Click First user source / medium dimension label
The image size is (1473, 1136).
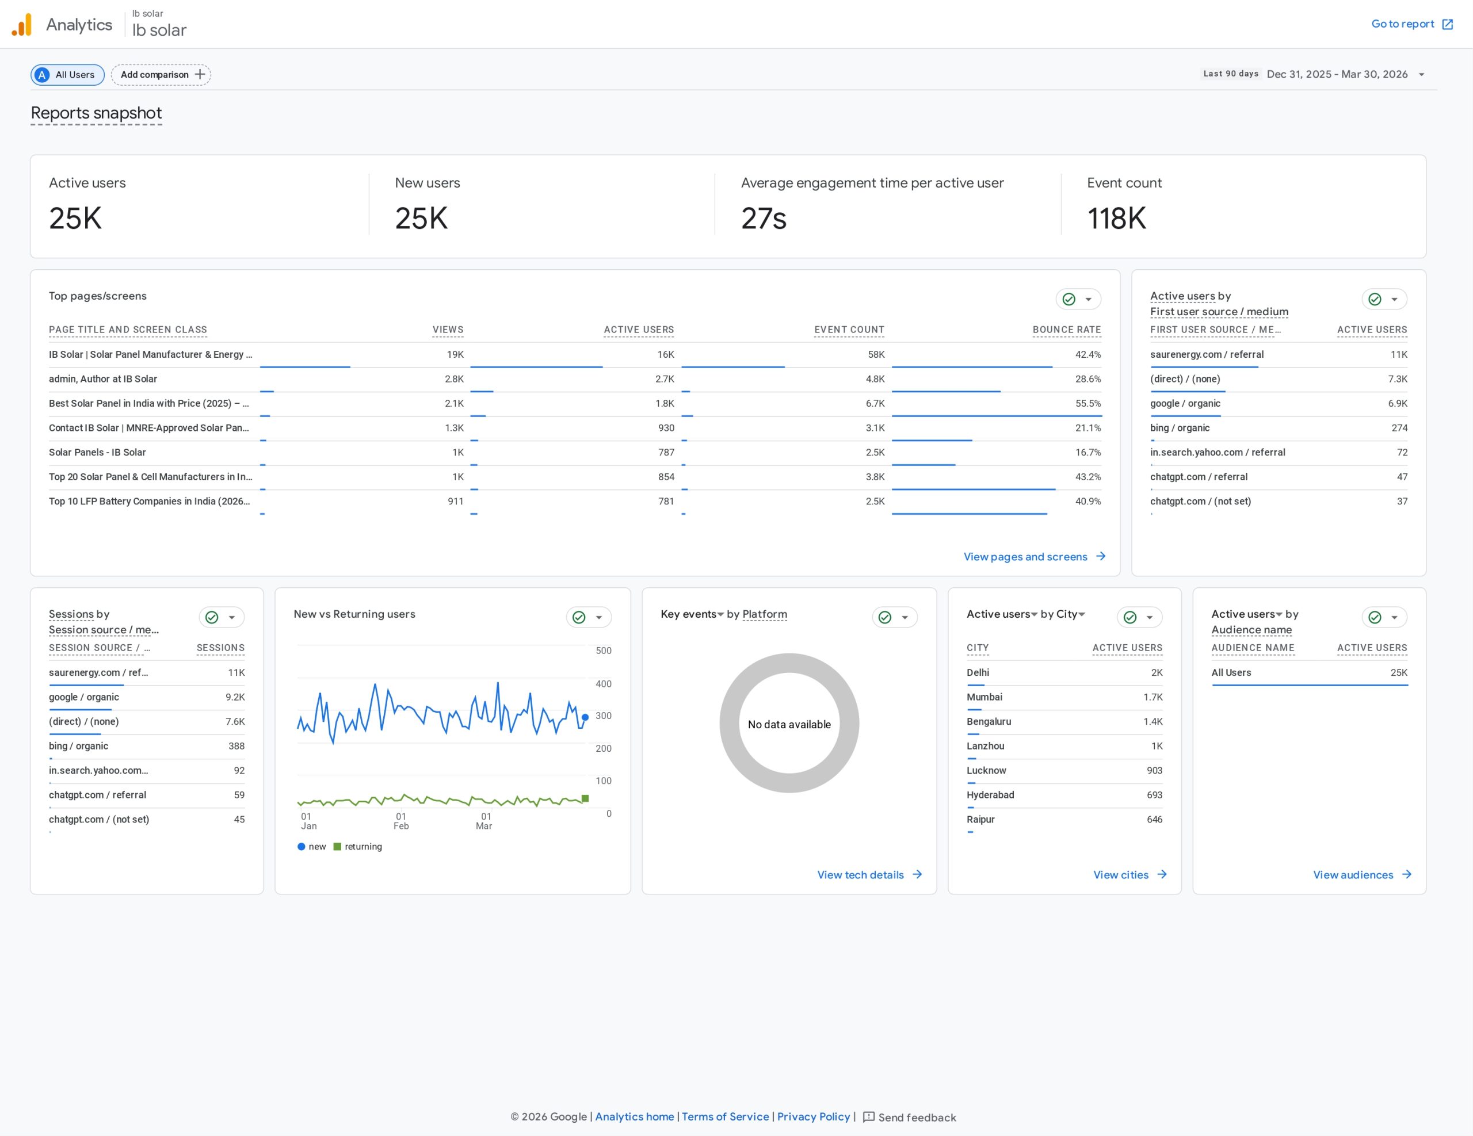1219,312
